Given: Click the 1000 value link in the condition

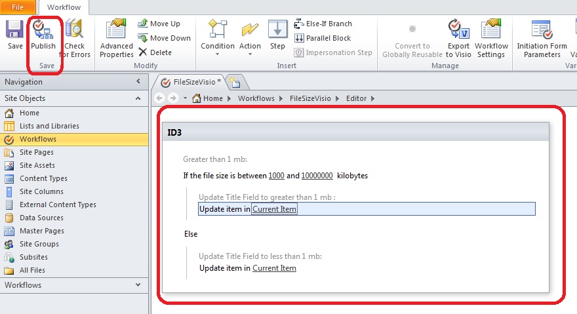Looking at the screenshot, I should tap(275, 176).
